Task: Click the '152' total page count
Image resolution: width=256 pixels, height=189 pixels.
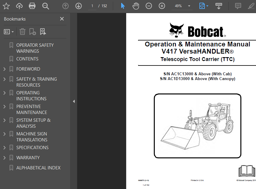Action: point(104,6)
